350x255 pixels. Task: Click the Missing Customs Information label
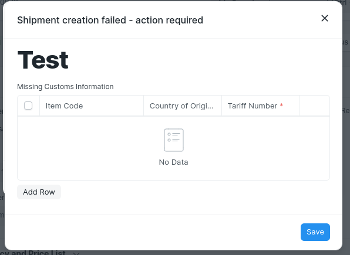click(x=65, y=87)
